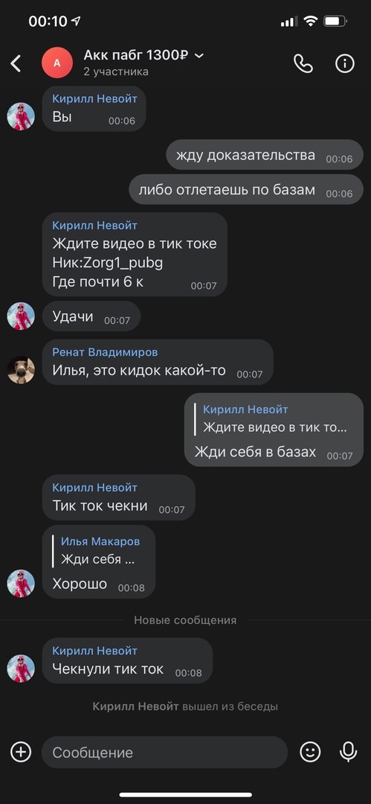
Task: Tap Ренат Владимиров sender name
Action: [x=105, y=352]
